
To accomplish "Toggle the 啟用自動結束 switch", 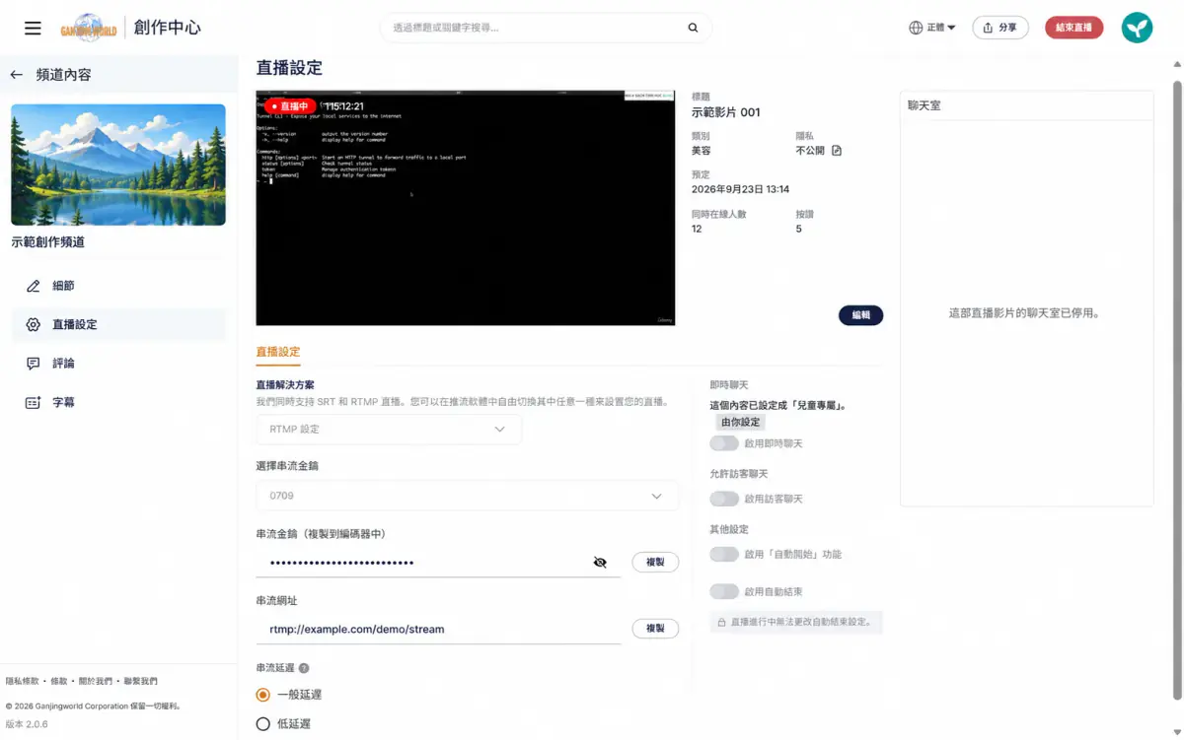I will [724, 591].
